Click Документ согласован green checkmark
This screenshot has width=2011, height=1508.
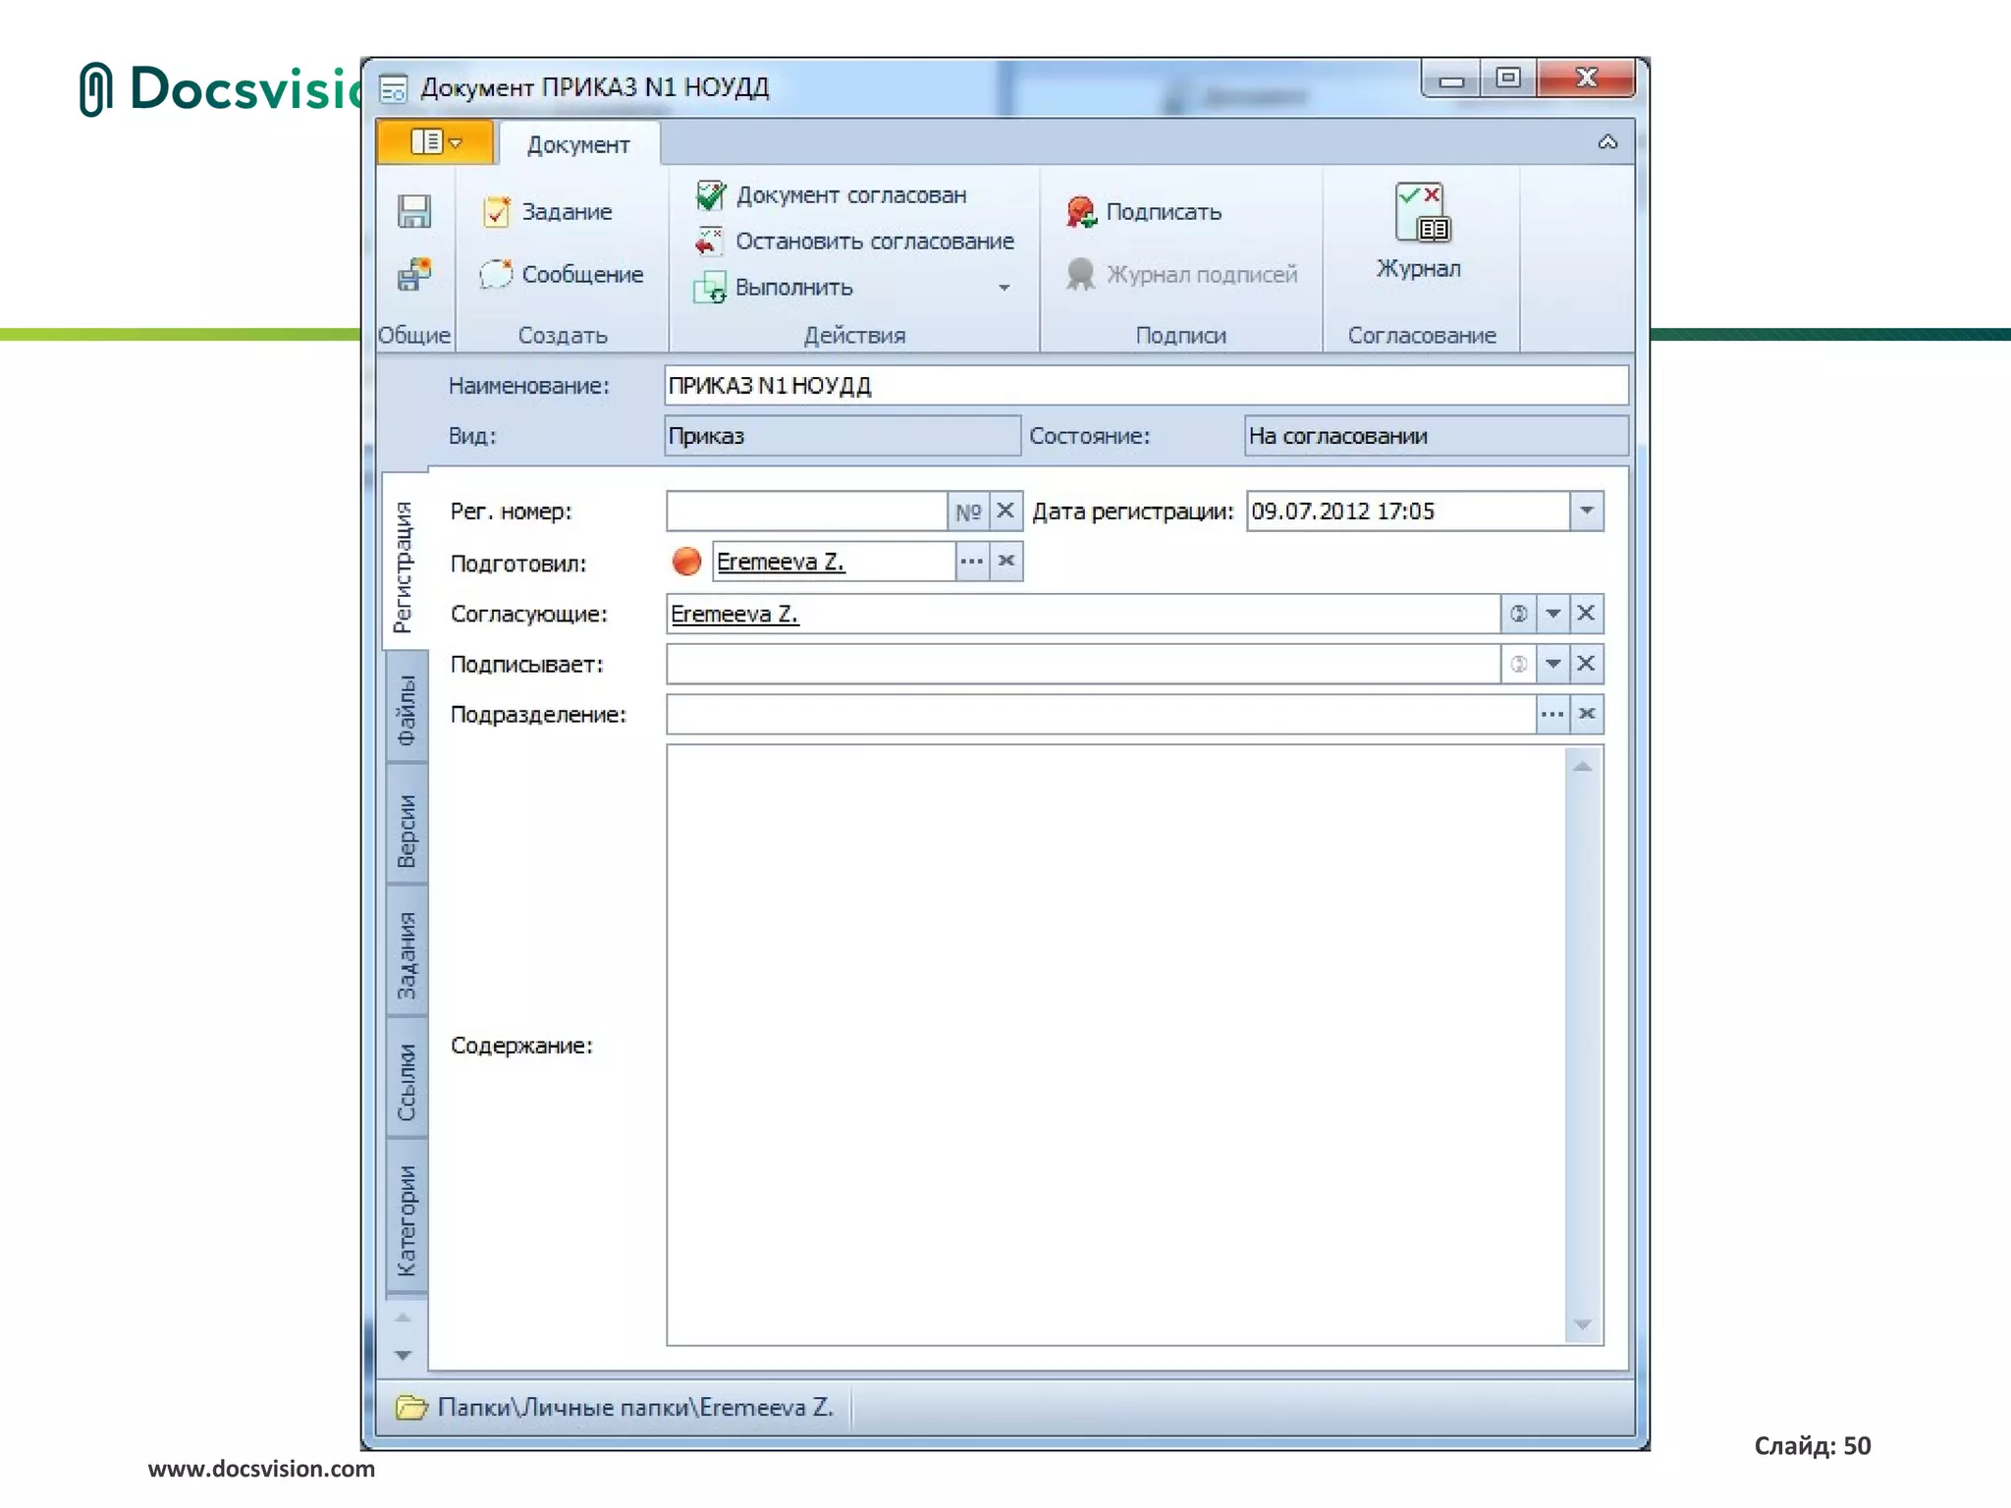pyautogui.click(x=710, y=195)
